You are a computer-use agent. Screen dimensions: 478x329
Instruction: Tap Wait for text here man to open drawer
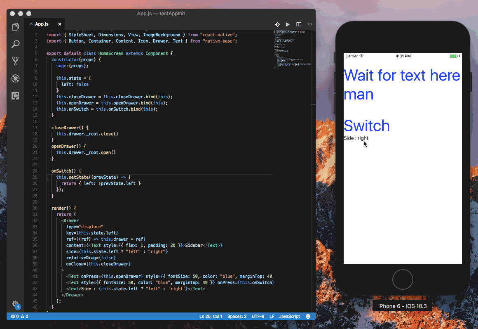pyautogui.click(x=402, y=85)
